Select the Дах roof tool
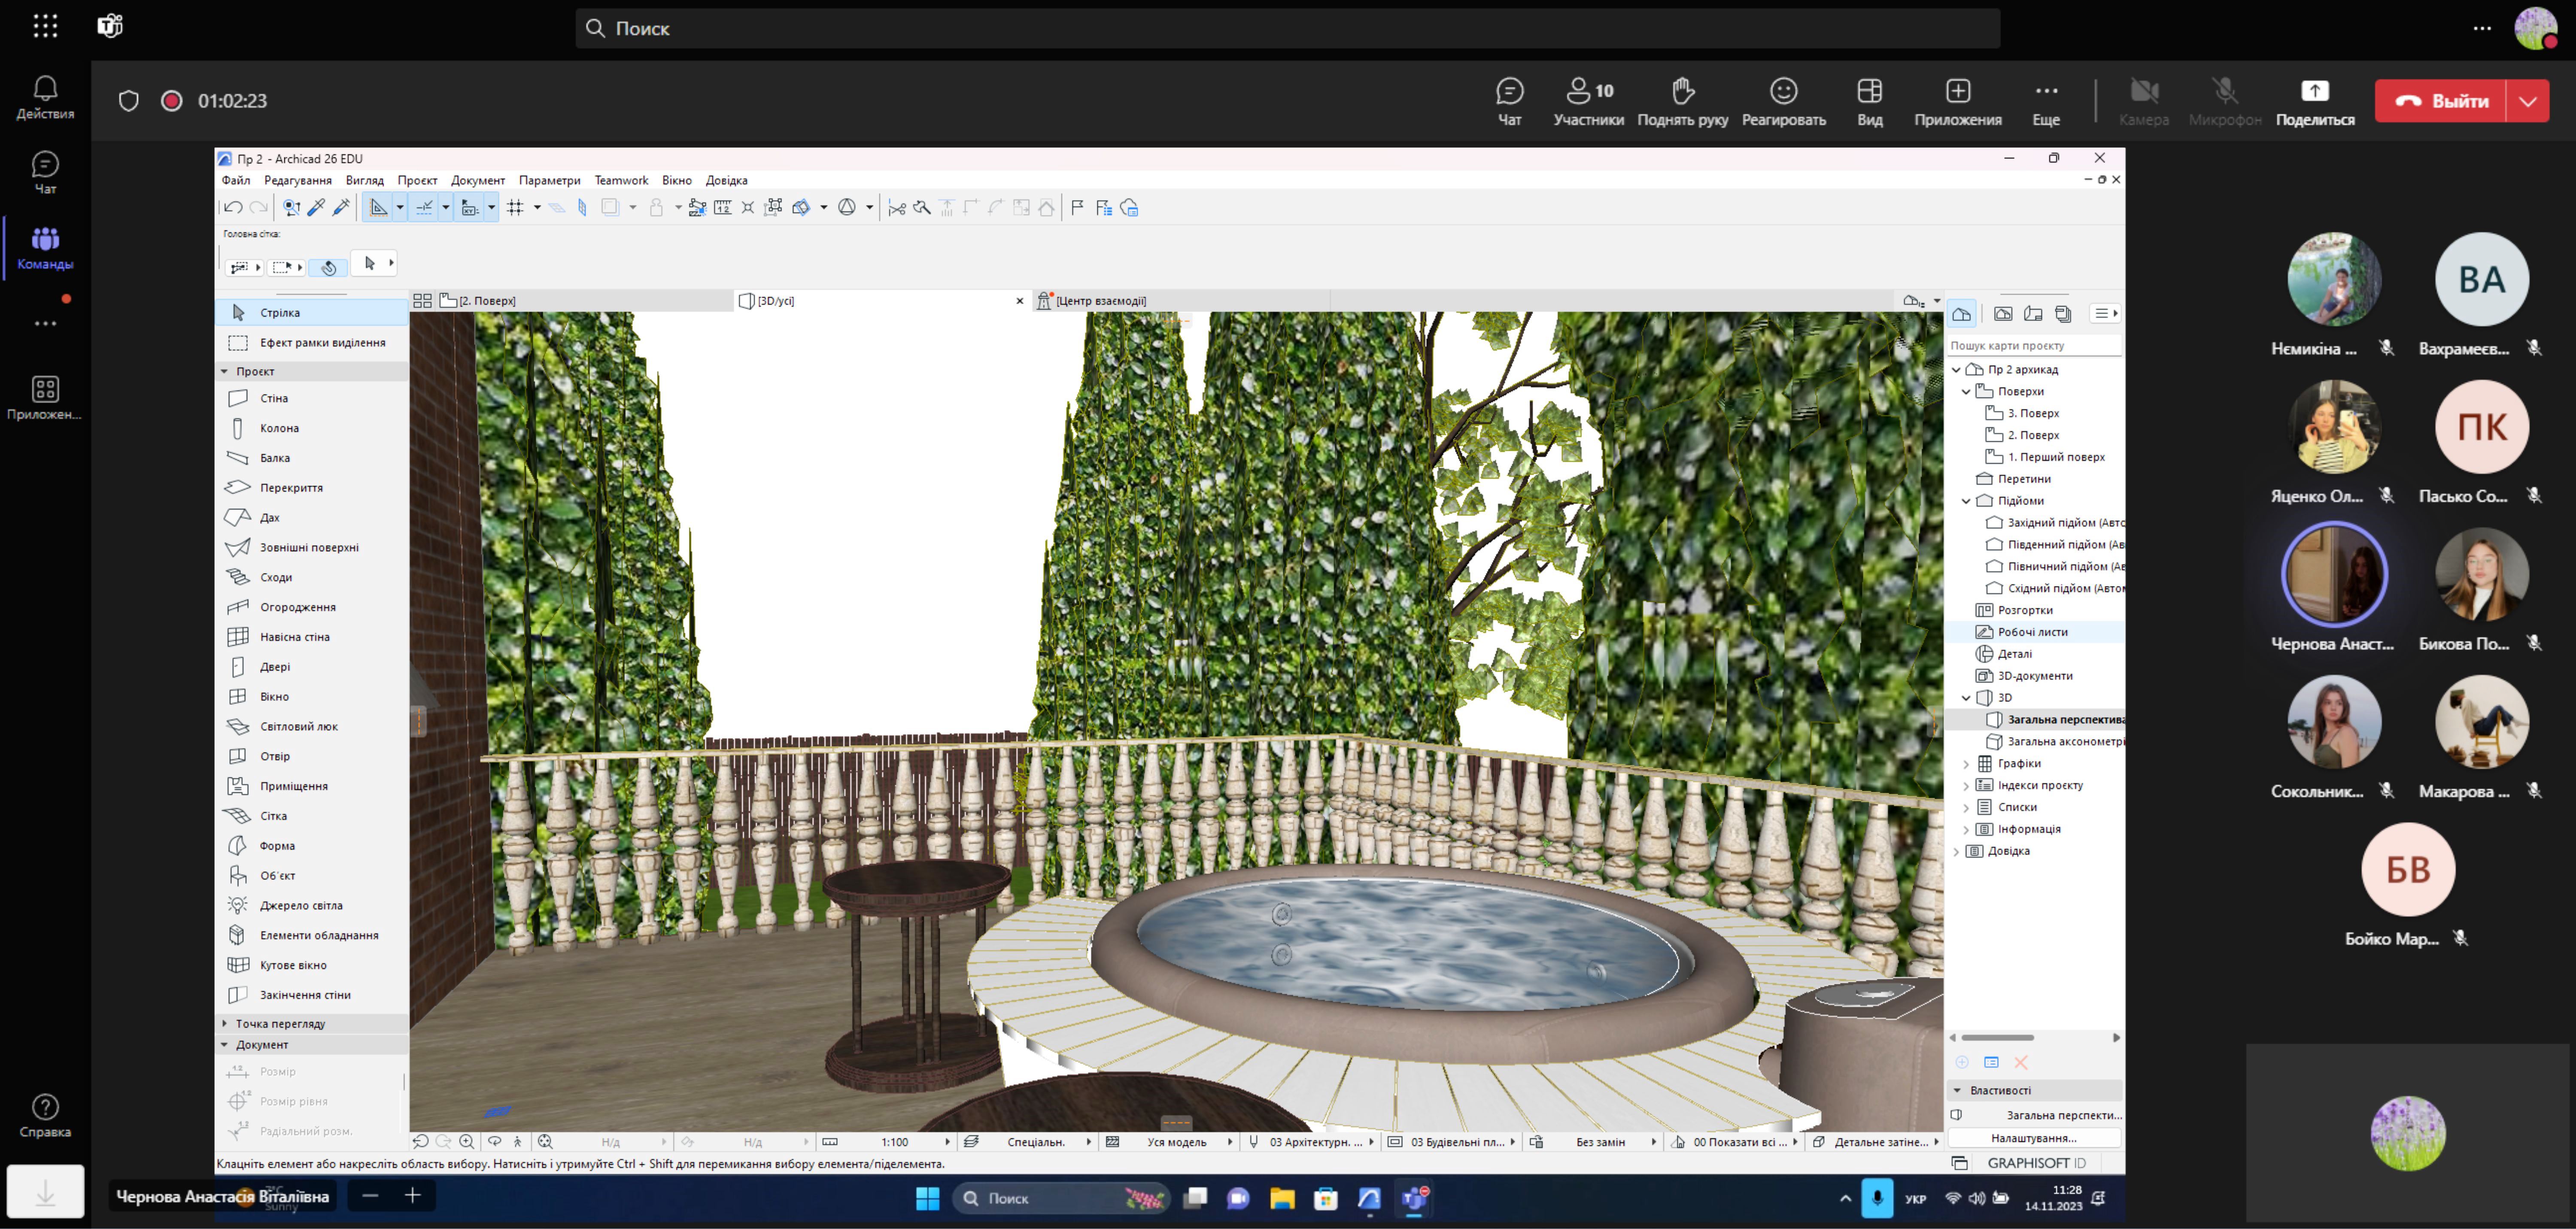The width and height of the screenshot is (2576, 1229). tap(312, 518)
